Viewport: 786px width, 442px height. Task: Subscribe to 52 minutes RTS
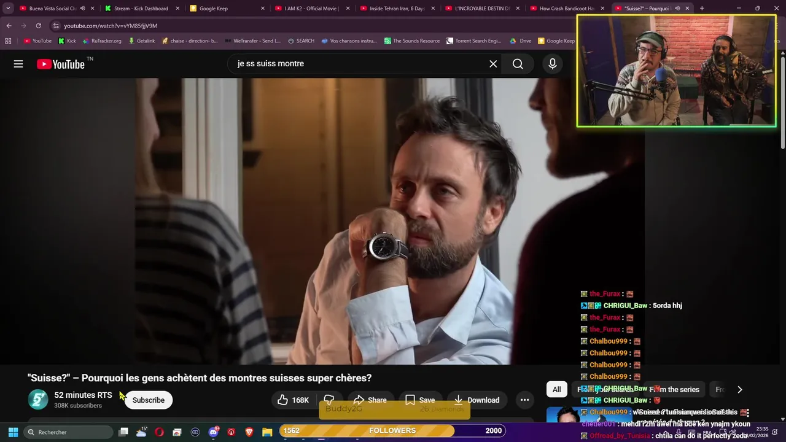point(148,400)
